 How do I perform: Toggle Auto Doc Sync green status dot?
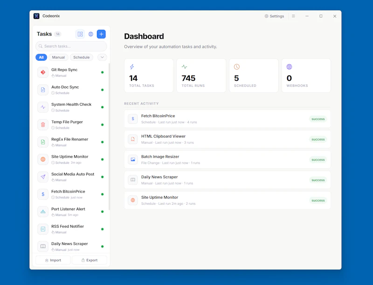(x=102, y=90)
